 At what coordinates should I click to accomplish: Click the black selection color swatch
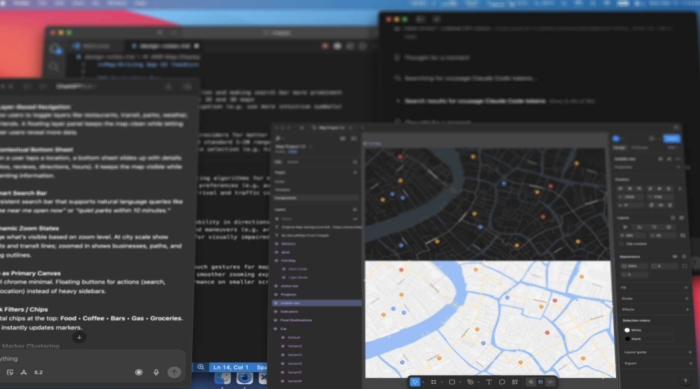click(x=627, y=339)
